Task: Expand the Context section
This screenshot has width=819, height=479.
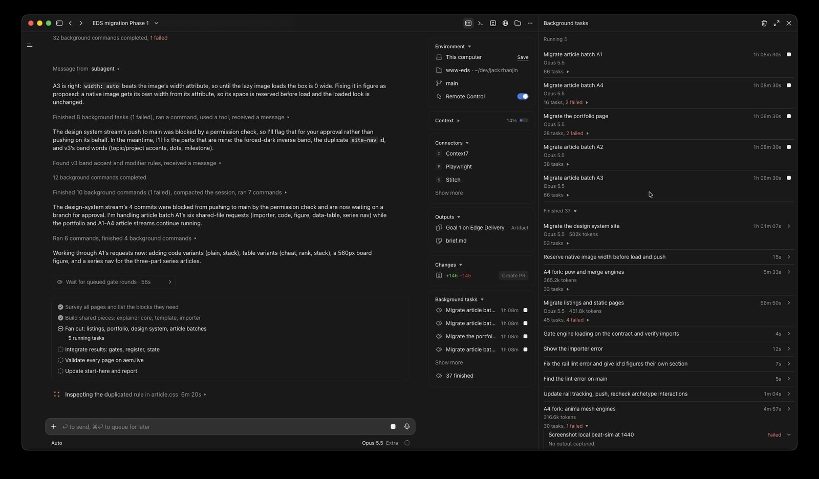Action: point(447,121)
